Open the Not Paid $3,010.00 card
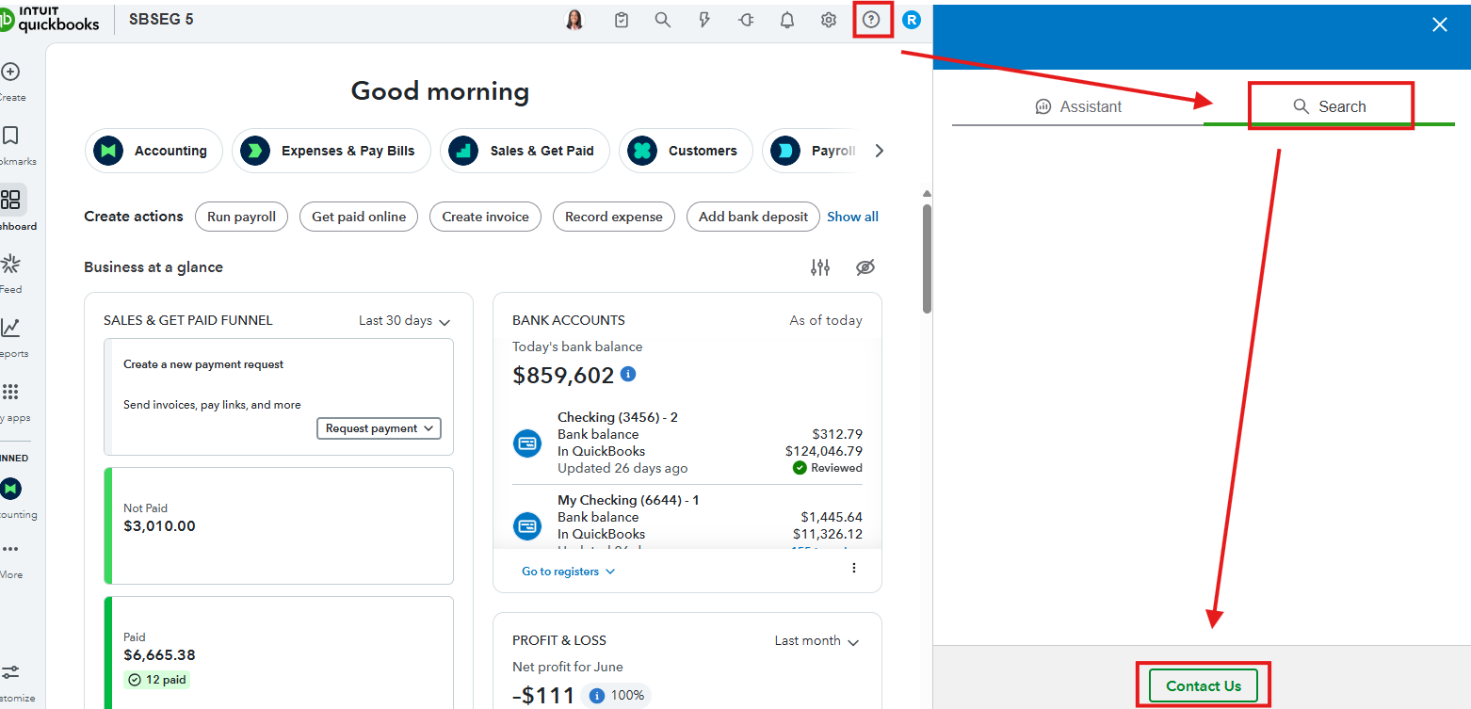The image size is (1471, 709). pos(279,525)
